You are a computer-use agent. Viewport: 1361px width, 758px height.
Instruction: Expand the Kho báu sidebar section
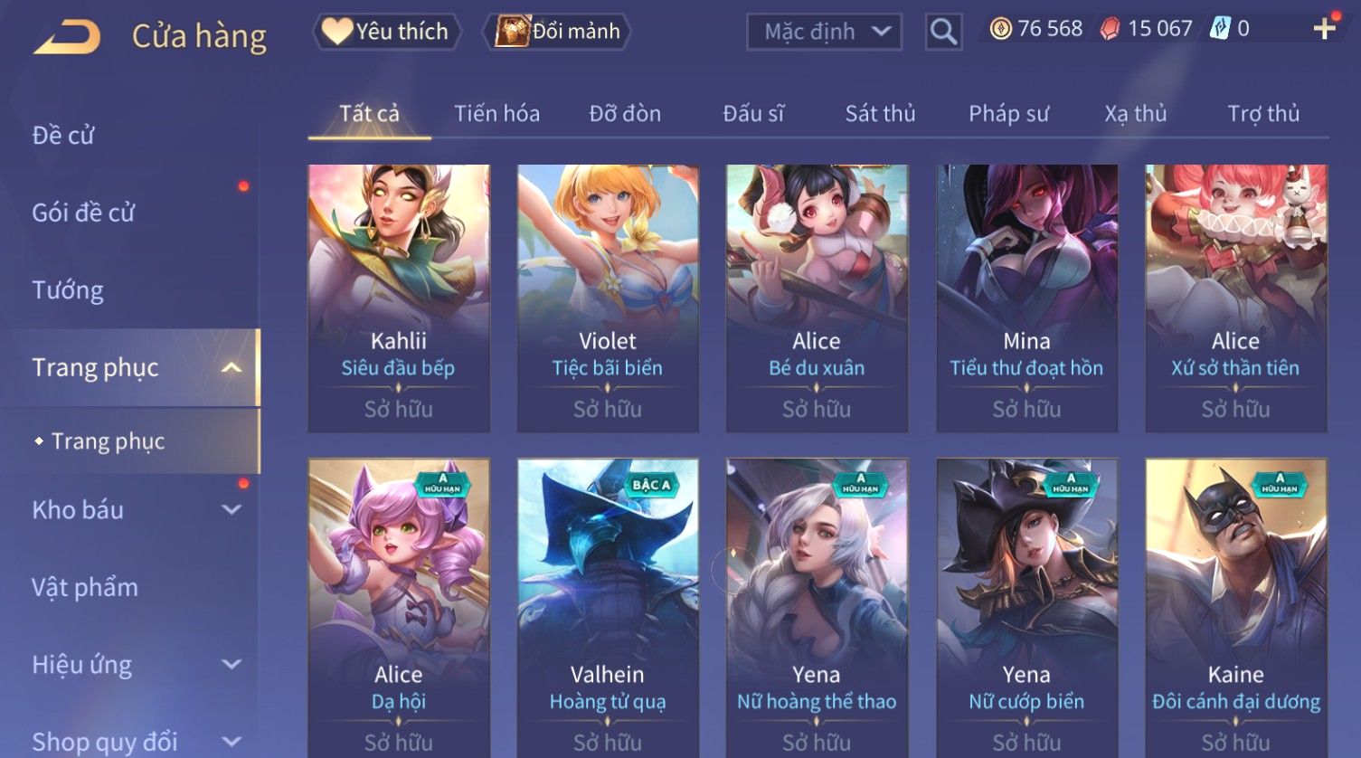tap(232, 509)
